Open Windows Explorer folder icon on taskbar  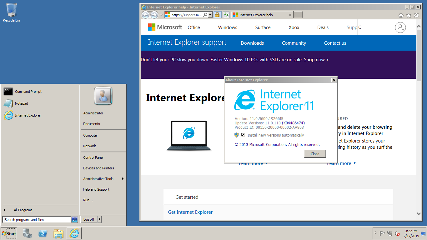pyautogui.click(x=58, y=233)
